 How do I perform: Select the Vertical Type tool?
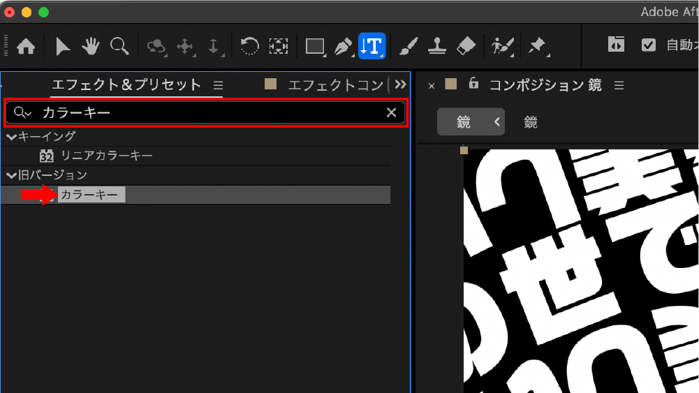click(371, 46)
